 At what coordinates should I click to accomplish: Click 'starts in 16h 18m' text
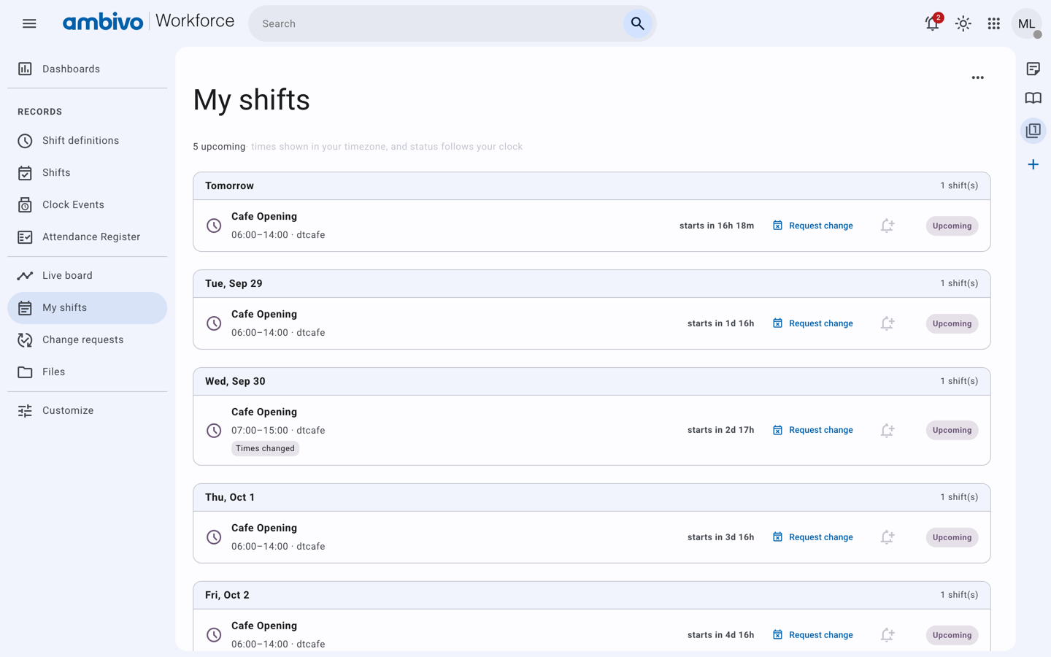(717, 226)
